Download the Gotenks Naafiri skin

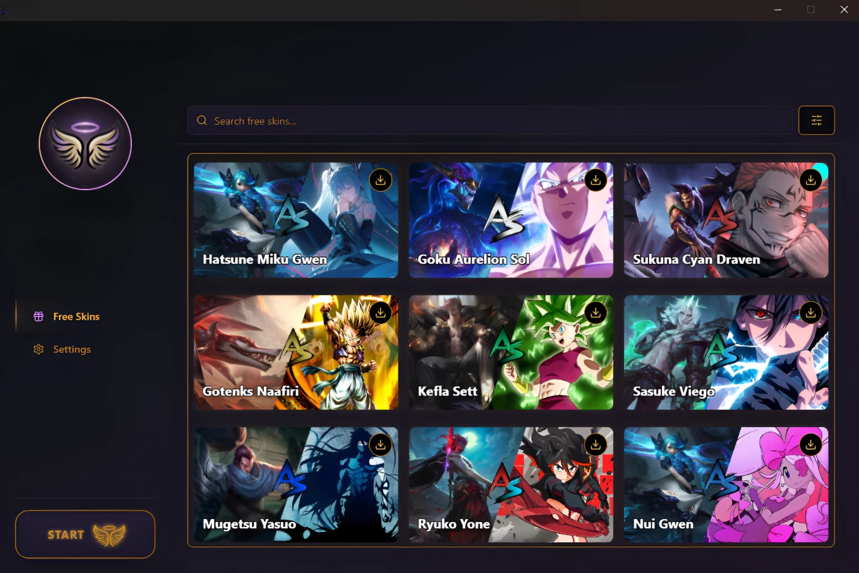coord(380,313)
